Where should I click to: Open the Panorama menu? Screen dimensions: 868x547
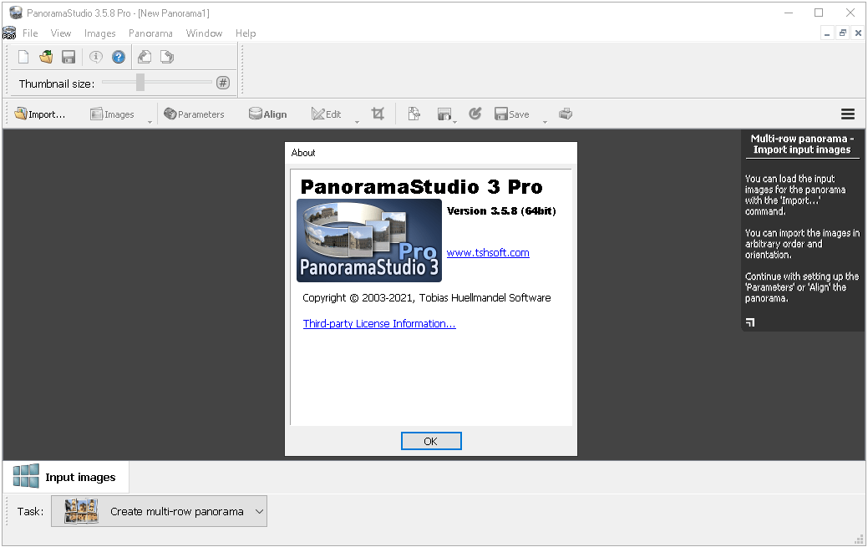(x=150, y=33)
